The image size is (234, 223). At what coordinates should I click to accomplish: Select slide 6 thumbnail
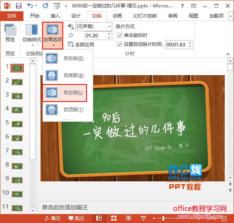[17, 138]
